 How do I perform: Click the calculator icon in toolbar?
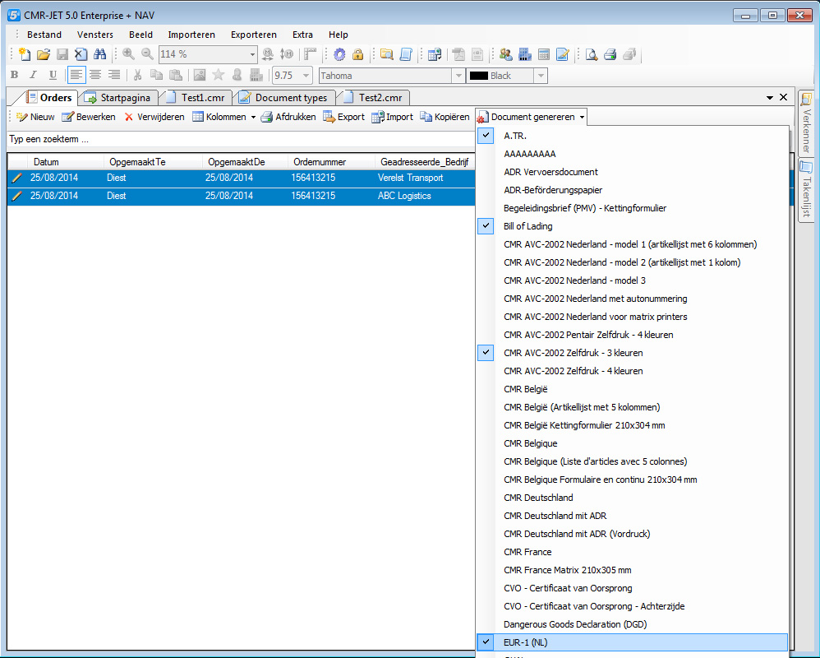point(543,55)
